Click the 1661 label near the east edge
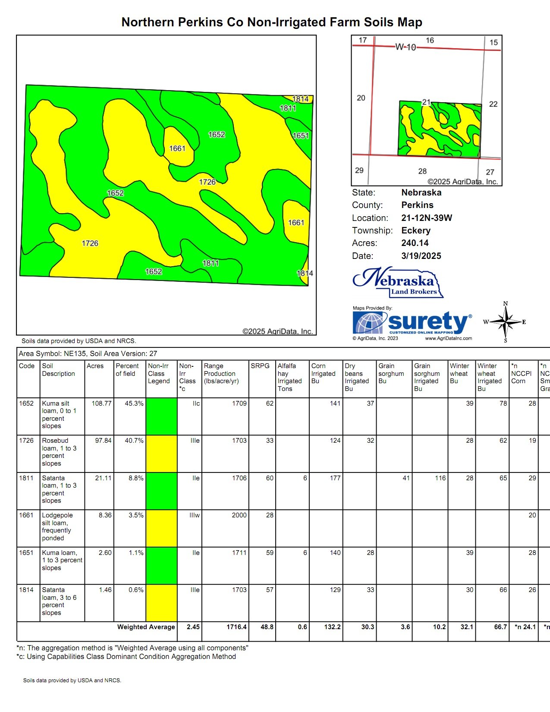Image resolution: width=550 pixels, height=712 pixels. tap(296, 223)
